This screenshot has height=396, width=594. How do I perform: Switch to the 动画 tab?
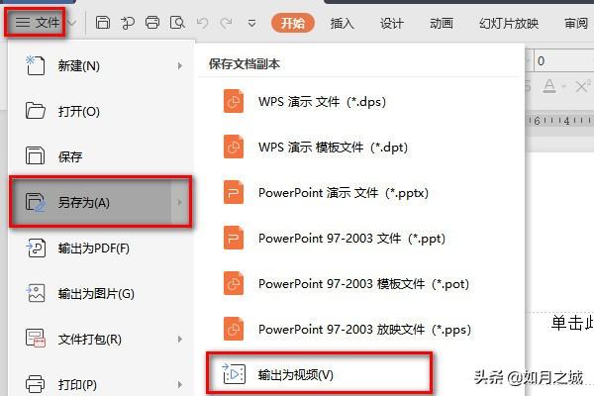click(x=442, y=24)
